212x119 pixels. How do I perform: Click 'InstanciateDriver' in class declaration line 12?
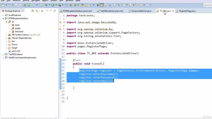124,53
